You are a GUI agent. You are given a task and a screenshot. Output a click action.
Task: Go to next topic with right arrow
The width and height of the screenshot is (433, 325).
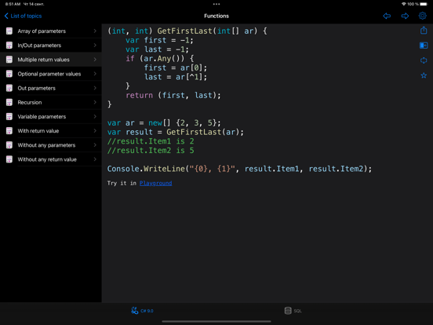click(x=405, y=16)
